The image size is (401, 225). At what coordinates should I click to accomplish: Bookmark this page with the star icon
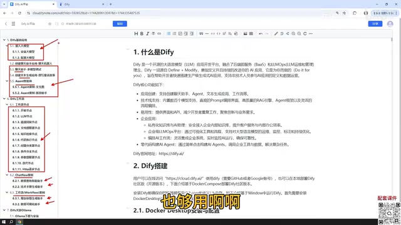344,13
